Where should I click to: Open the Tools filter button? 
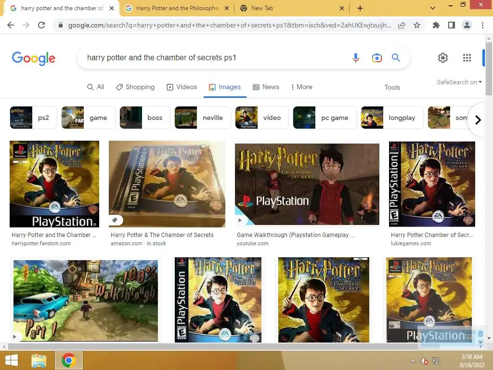tap(392, 87)
